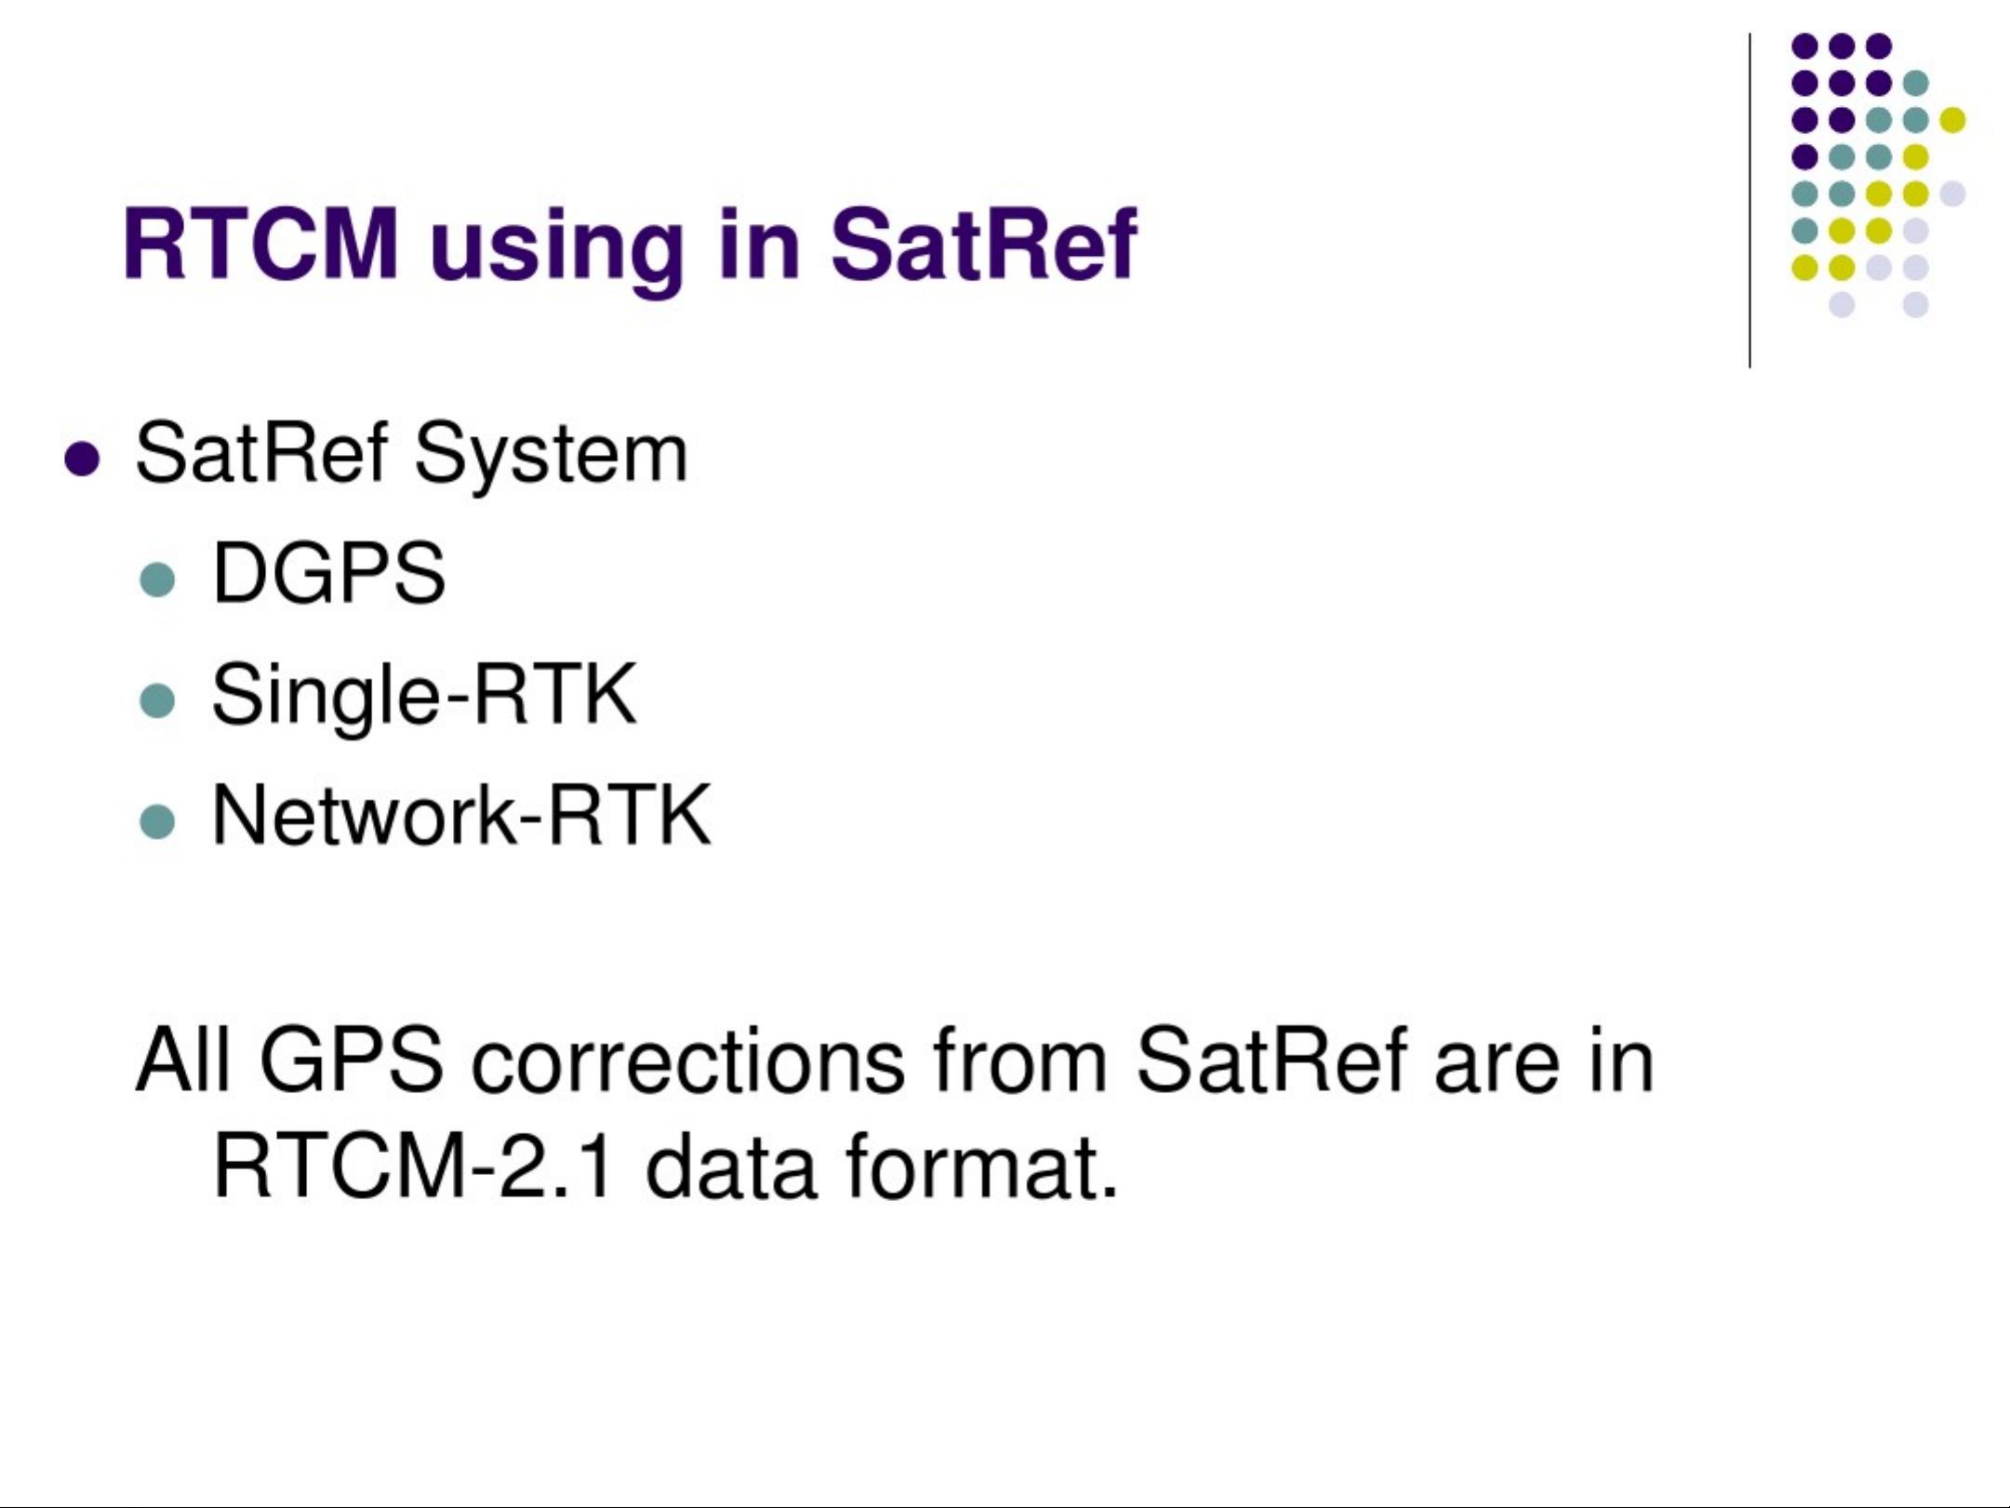Click the bottom-right lavender dot in grid

tap(1915, 304)
